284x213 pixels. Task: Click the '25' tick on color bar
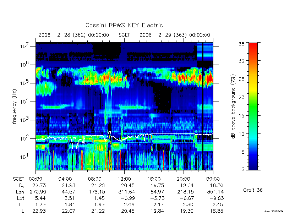coord(241,79)
